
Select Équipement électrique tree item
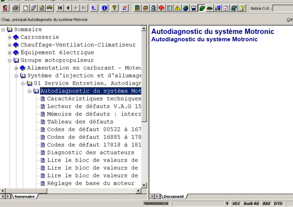pos(57,52)
